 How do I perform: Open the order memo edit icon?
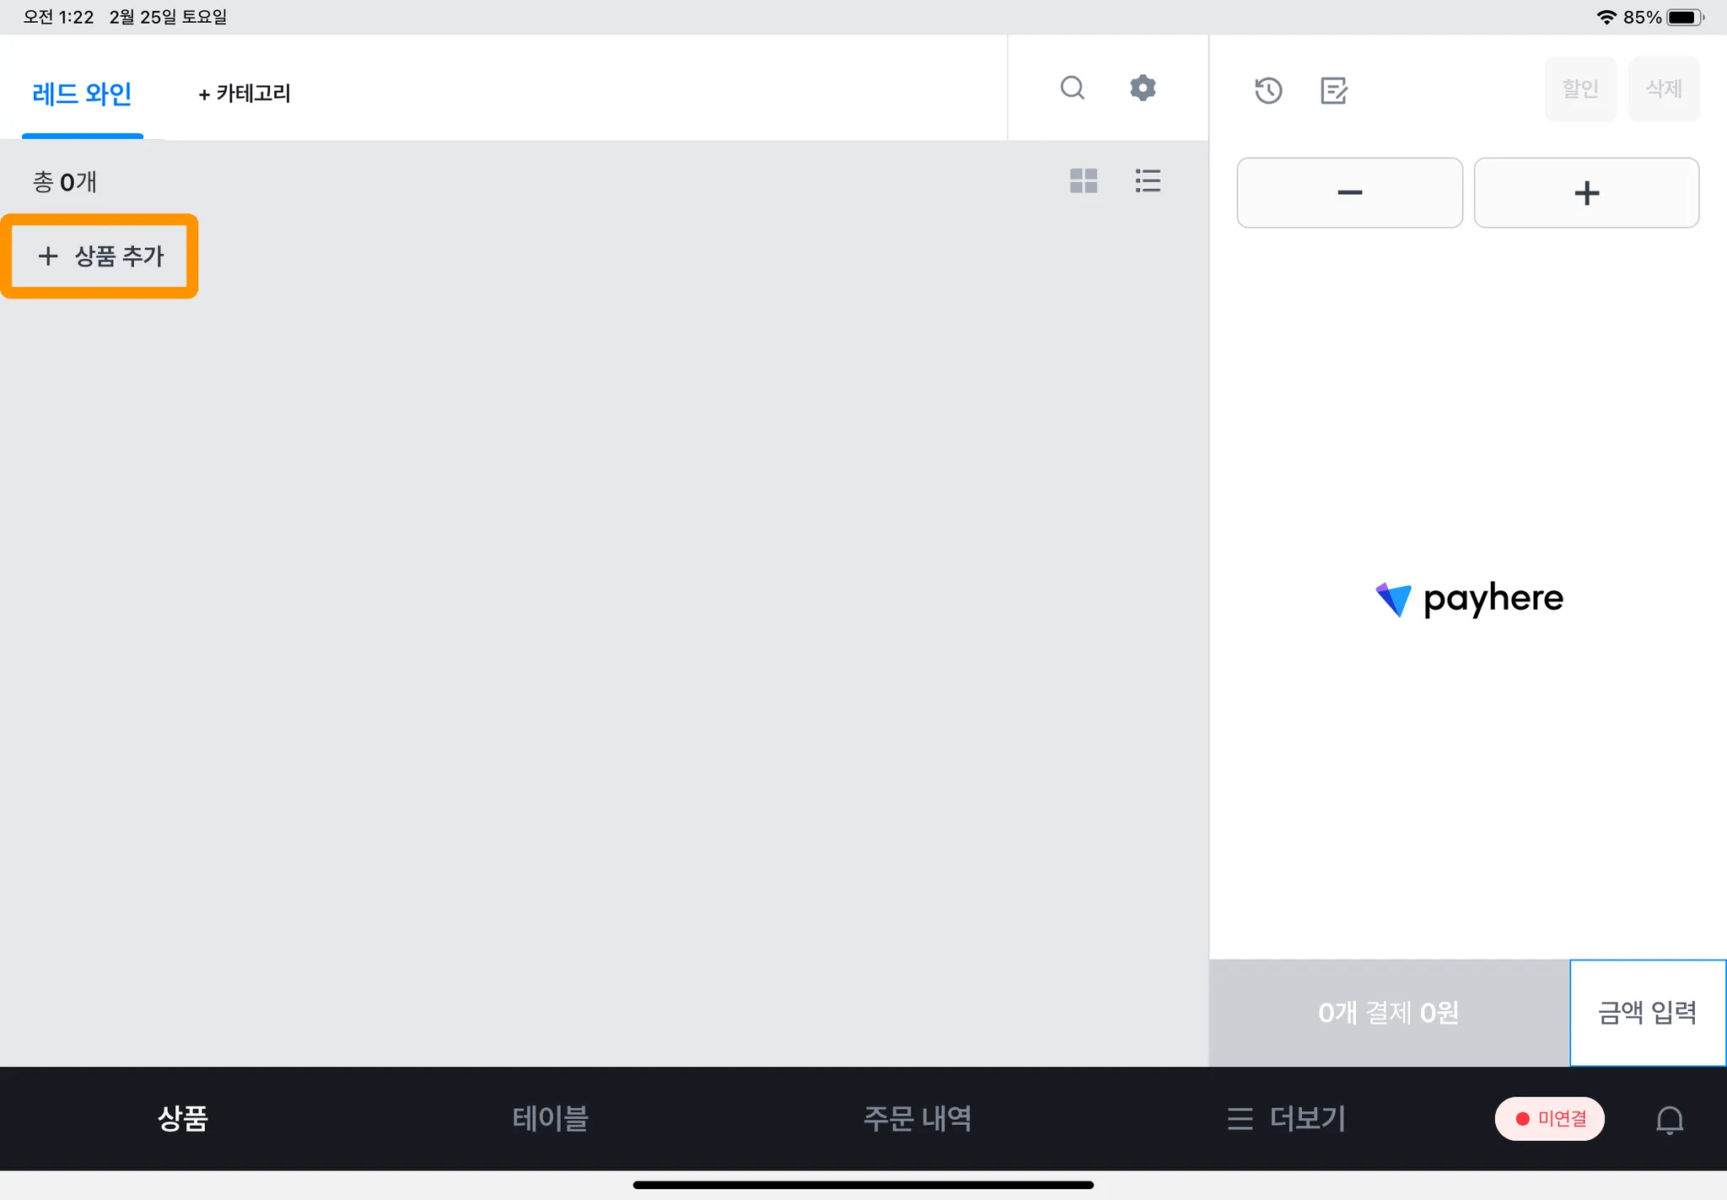[1333, 90]
